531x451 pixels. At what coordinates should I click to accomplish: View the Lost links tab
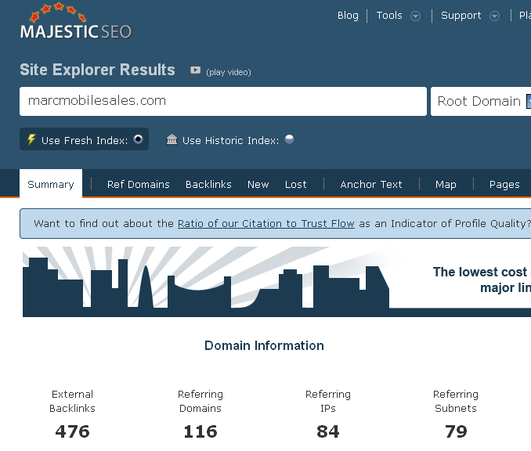[295, 185]
